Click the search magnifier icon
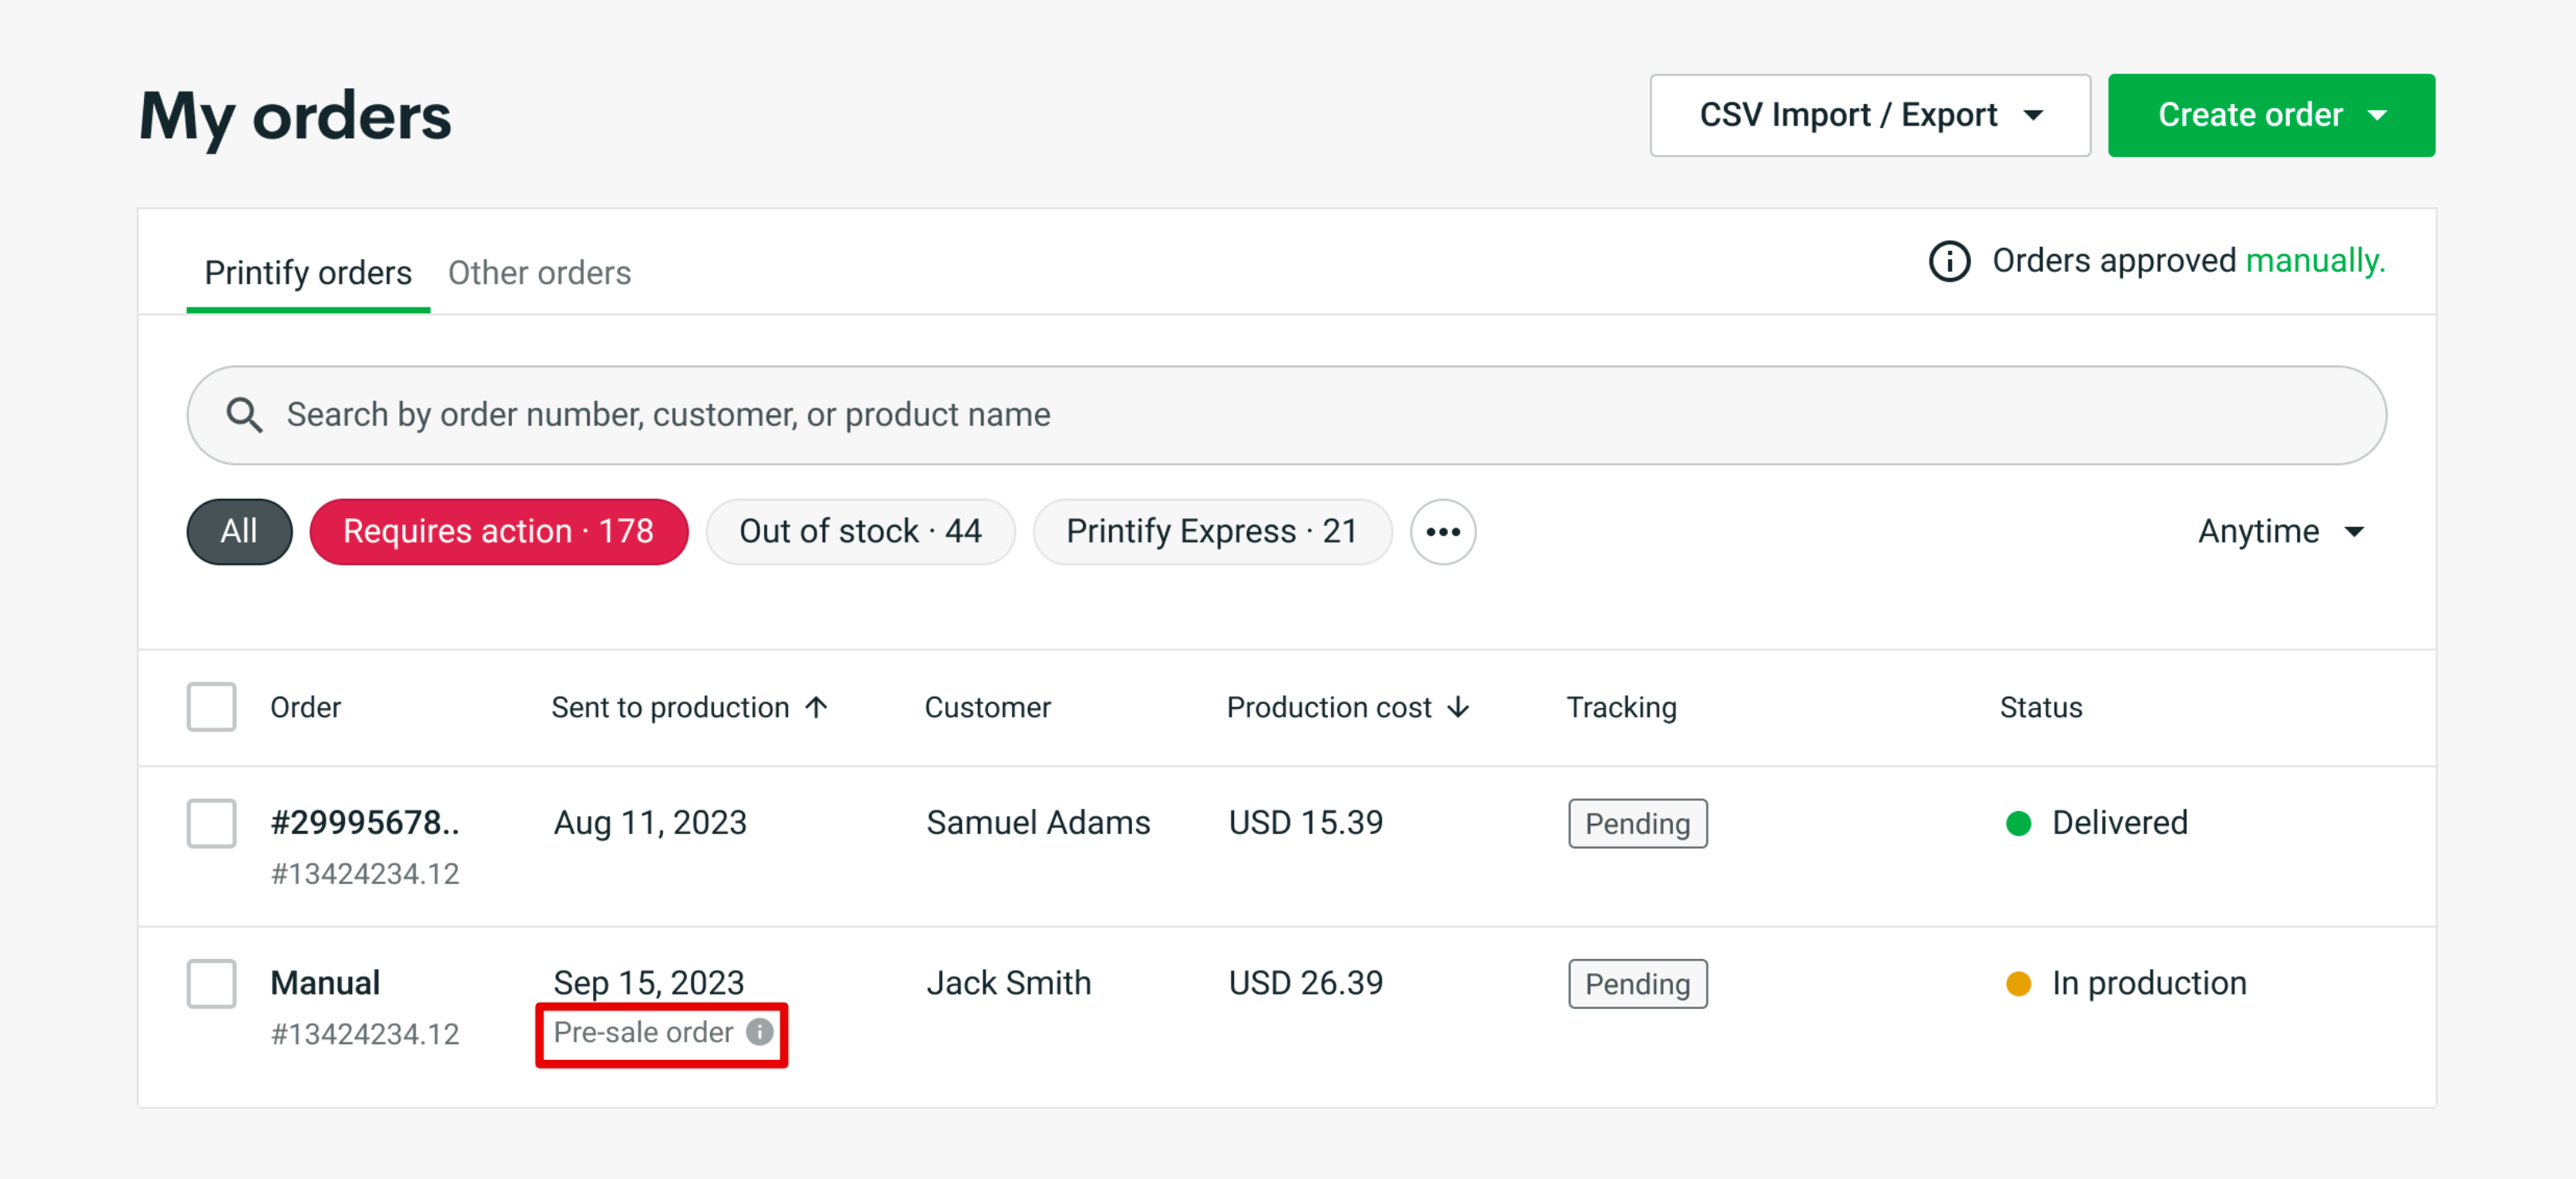The height and width of the screenshot is (1179, 2576). click(x=245, y=414)
